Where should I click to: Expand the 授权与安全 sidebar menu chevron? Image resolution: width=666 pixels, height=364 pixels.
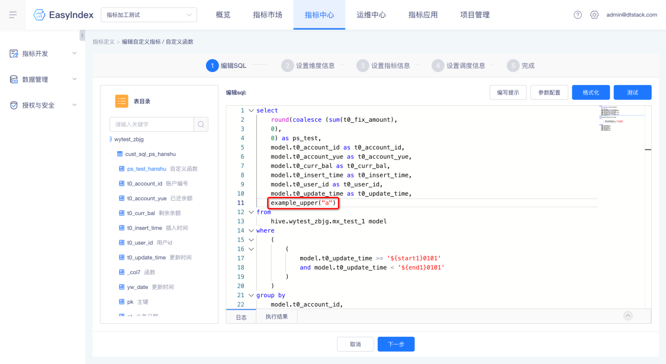75,106
